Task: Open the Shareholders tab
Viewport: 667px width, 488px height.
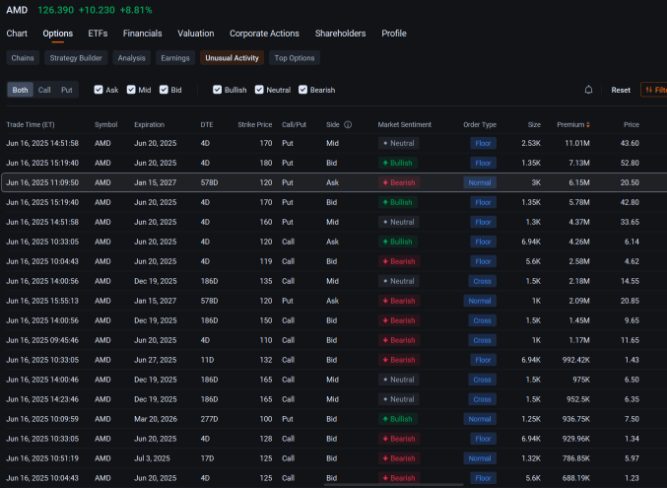Action: pyautogui.click(x=340, y=34)
